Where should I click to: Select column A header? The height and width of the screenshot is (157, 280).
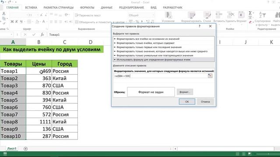[13, 42]
